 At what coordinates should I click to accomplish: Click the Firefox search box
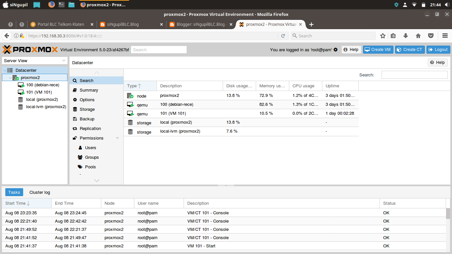[x=333, y=36]
